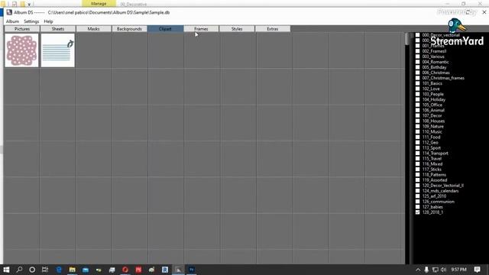Open the volume speaker icon in tray

(443, 270)
